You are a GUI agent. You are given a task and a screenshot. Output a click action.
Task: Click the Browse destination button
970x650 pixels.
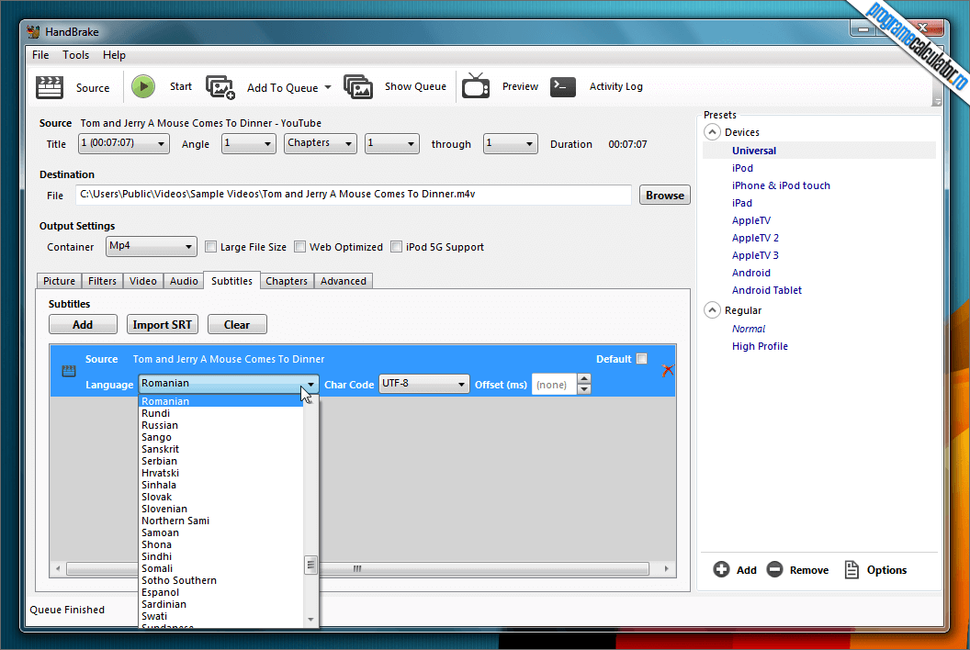click(x=664, y=195)
